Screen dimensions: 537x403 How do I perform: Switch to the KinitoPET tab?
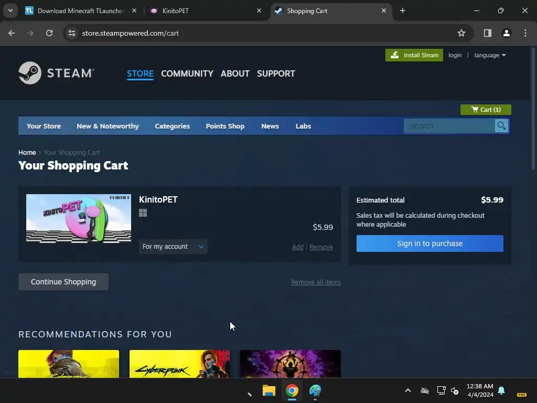coord(206,10)
